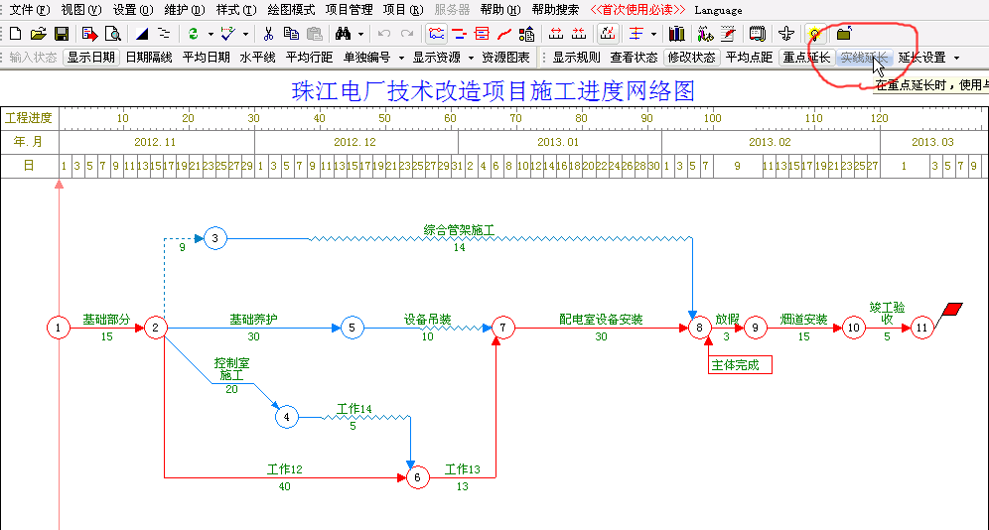Click the 首次使用必读 link

coord(637,10)
